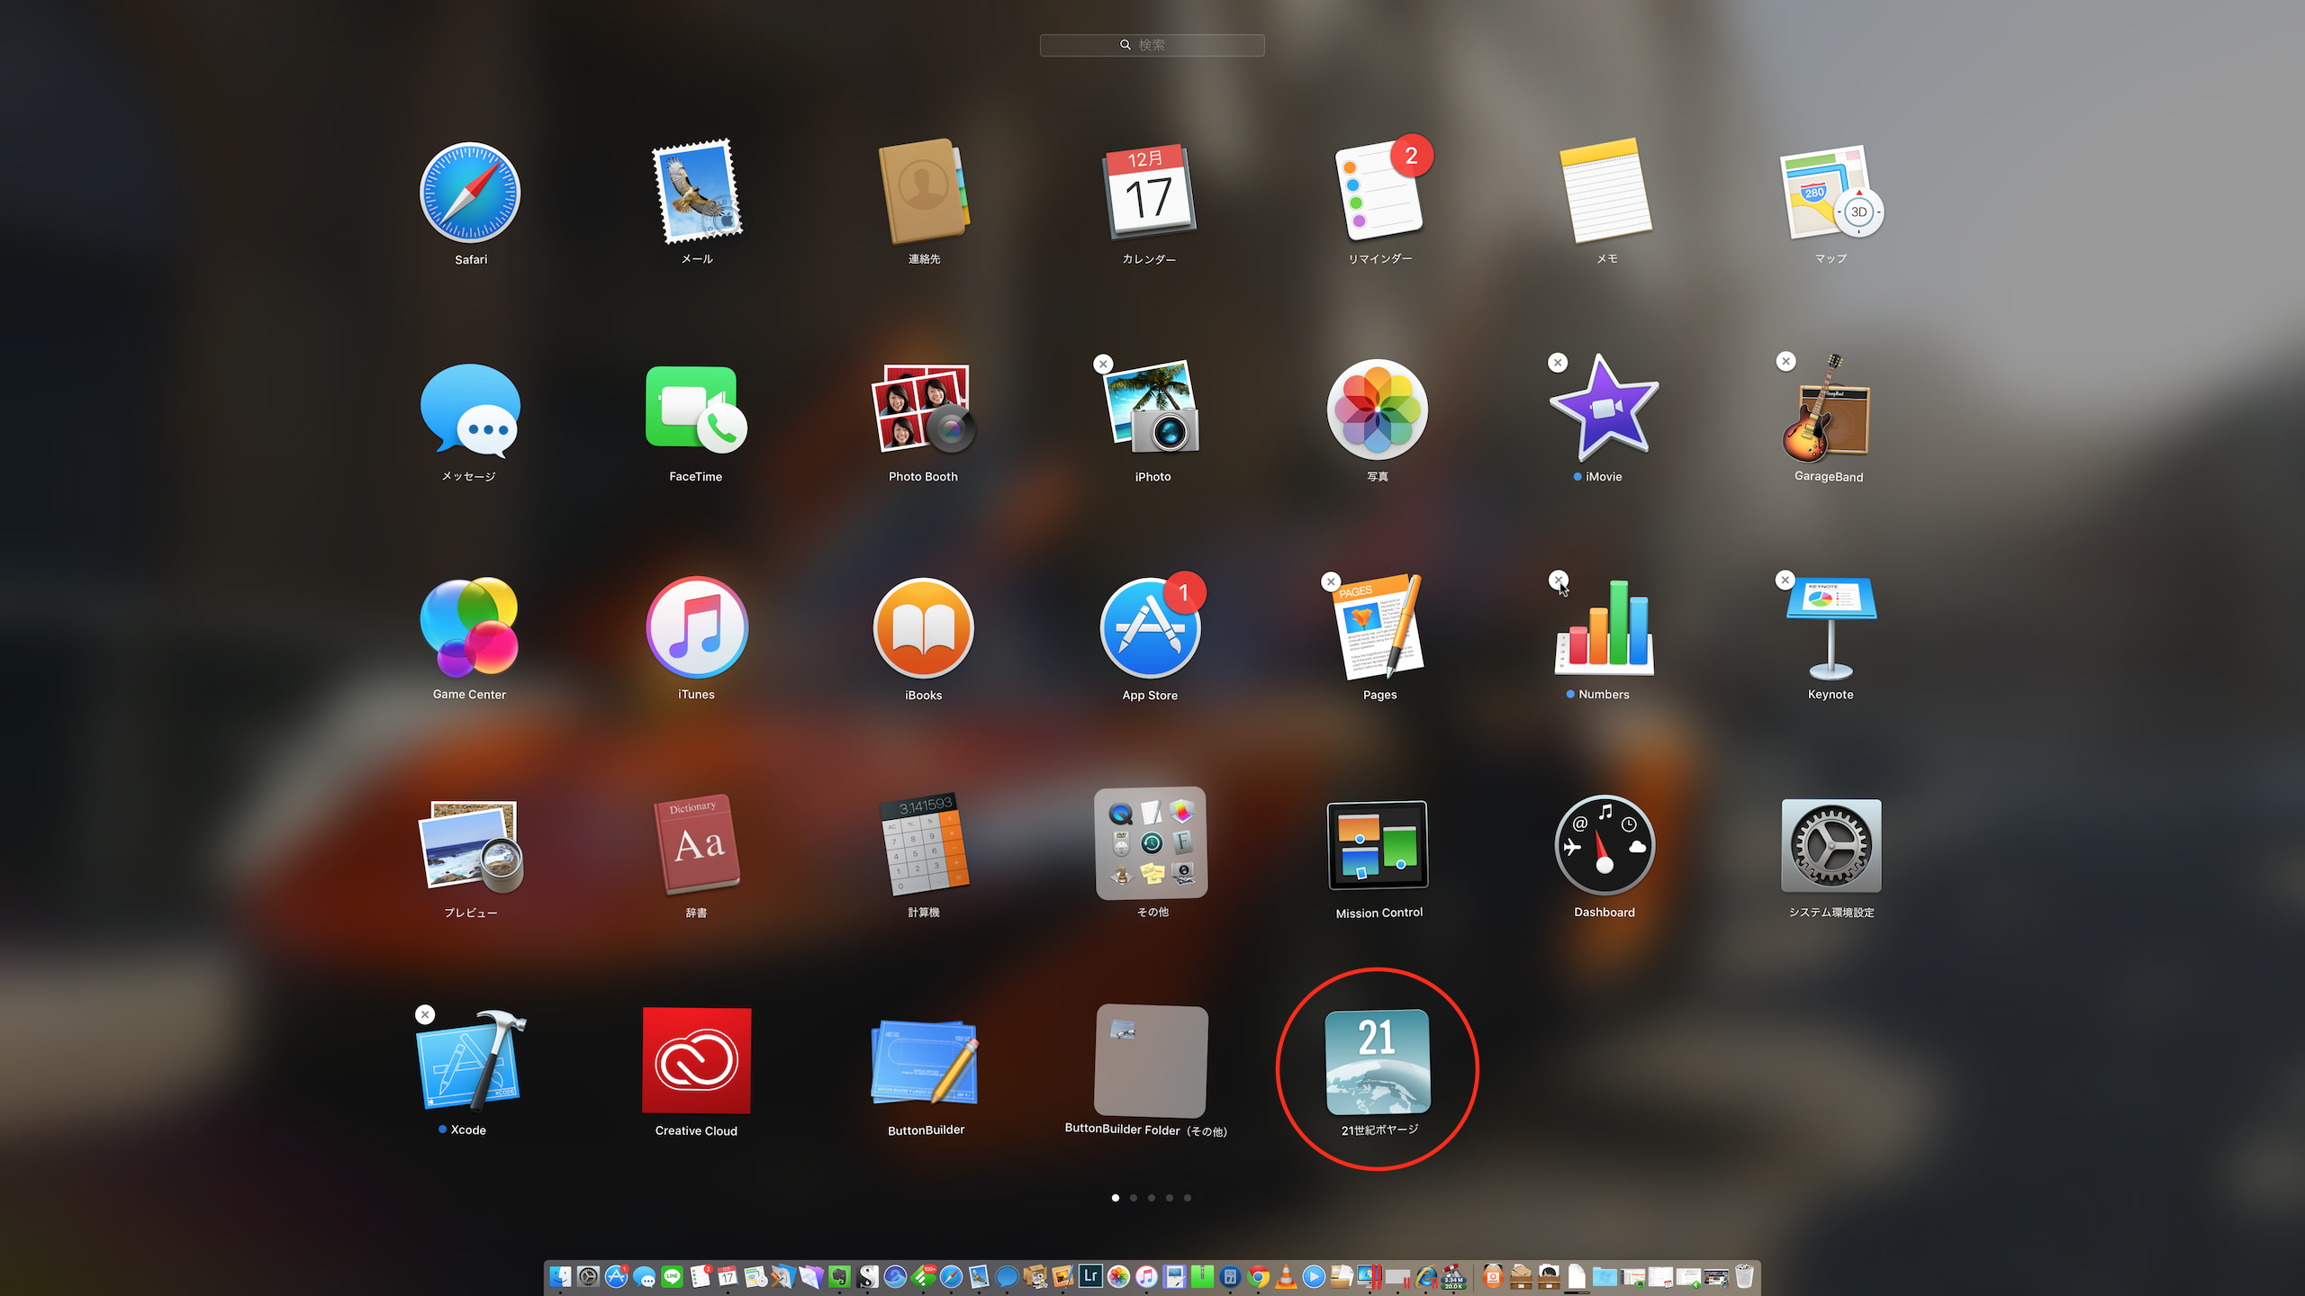The width and height of the screenshot is (2305, 1296).
Task: Launch iTunes from the Launchpad grid
Action: (696, 627)
